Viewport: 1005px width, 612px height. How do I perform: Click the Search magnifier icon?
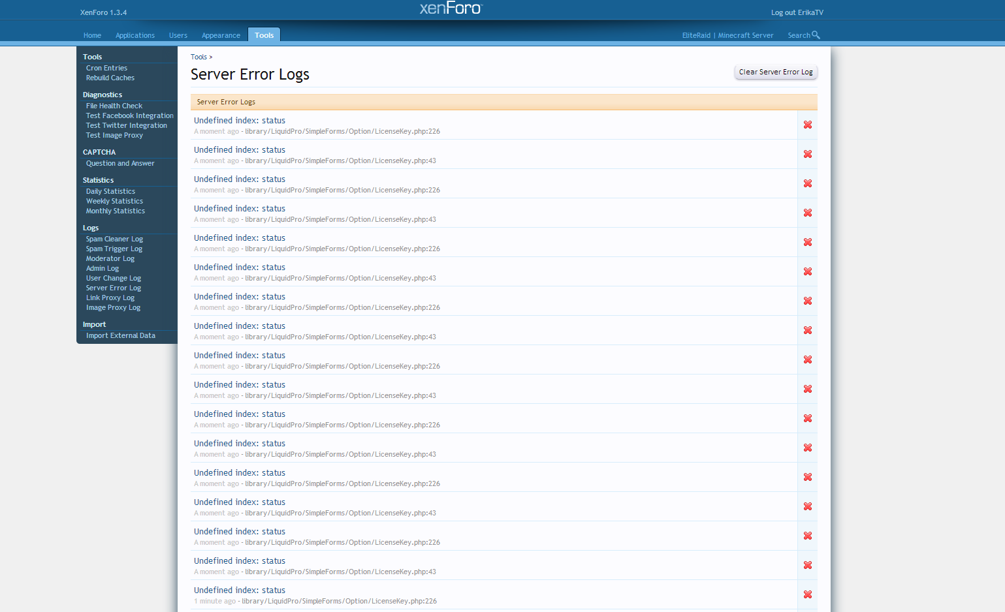click(x=816, y=35)
